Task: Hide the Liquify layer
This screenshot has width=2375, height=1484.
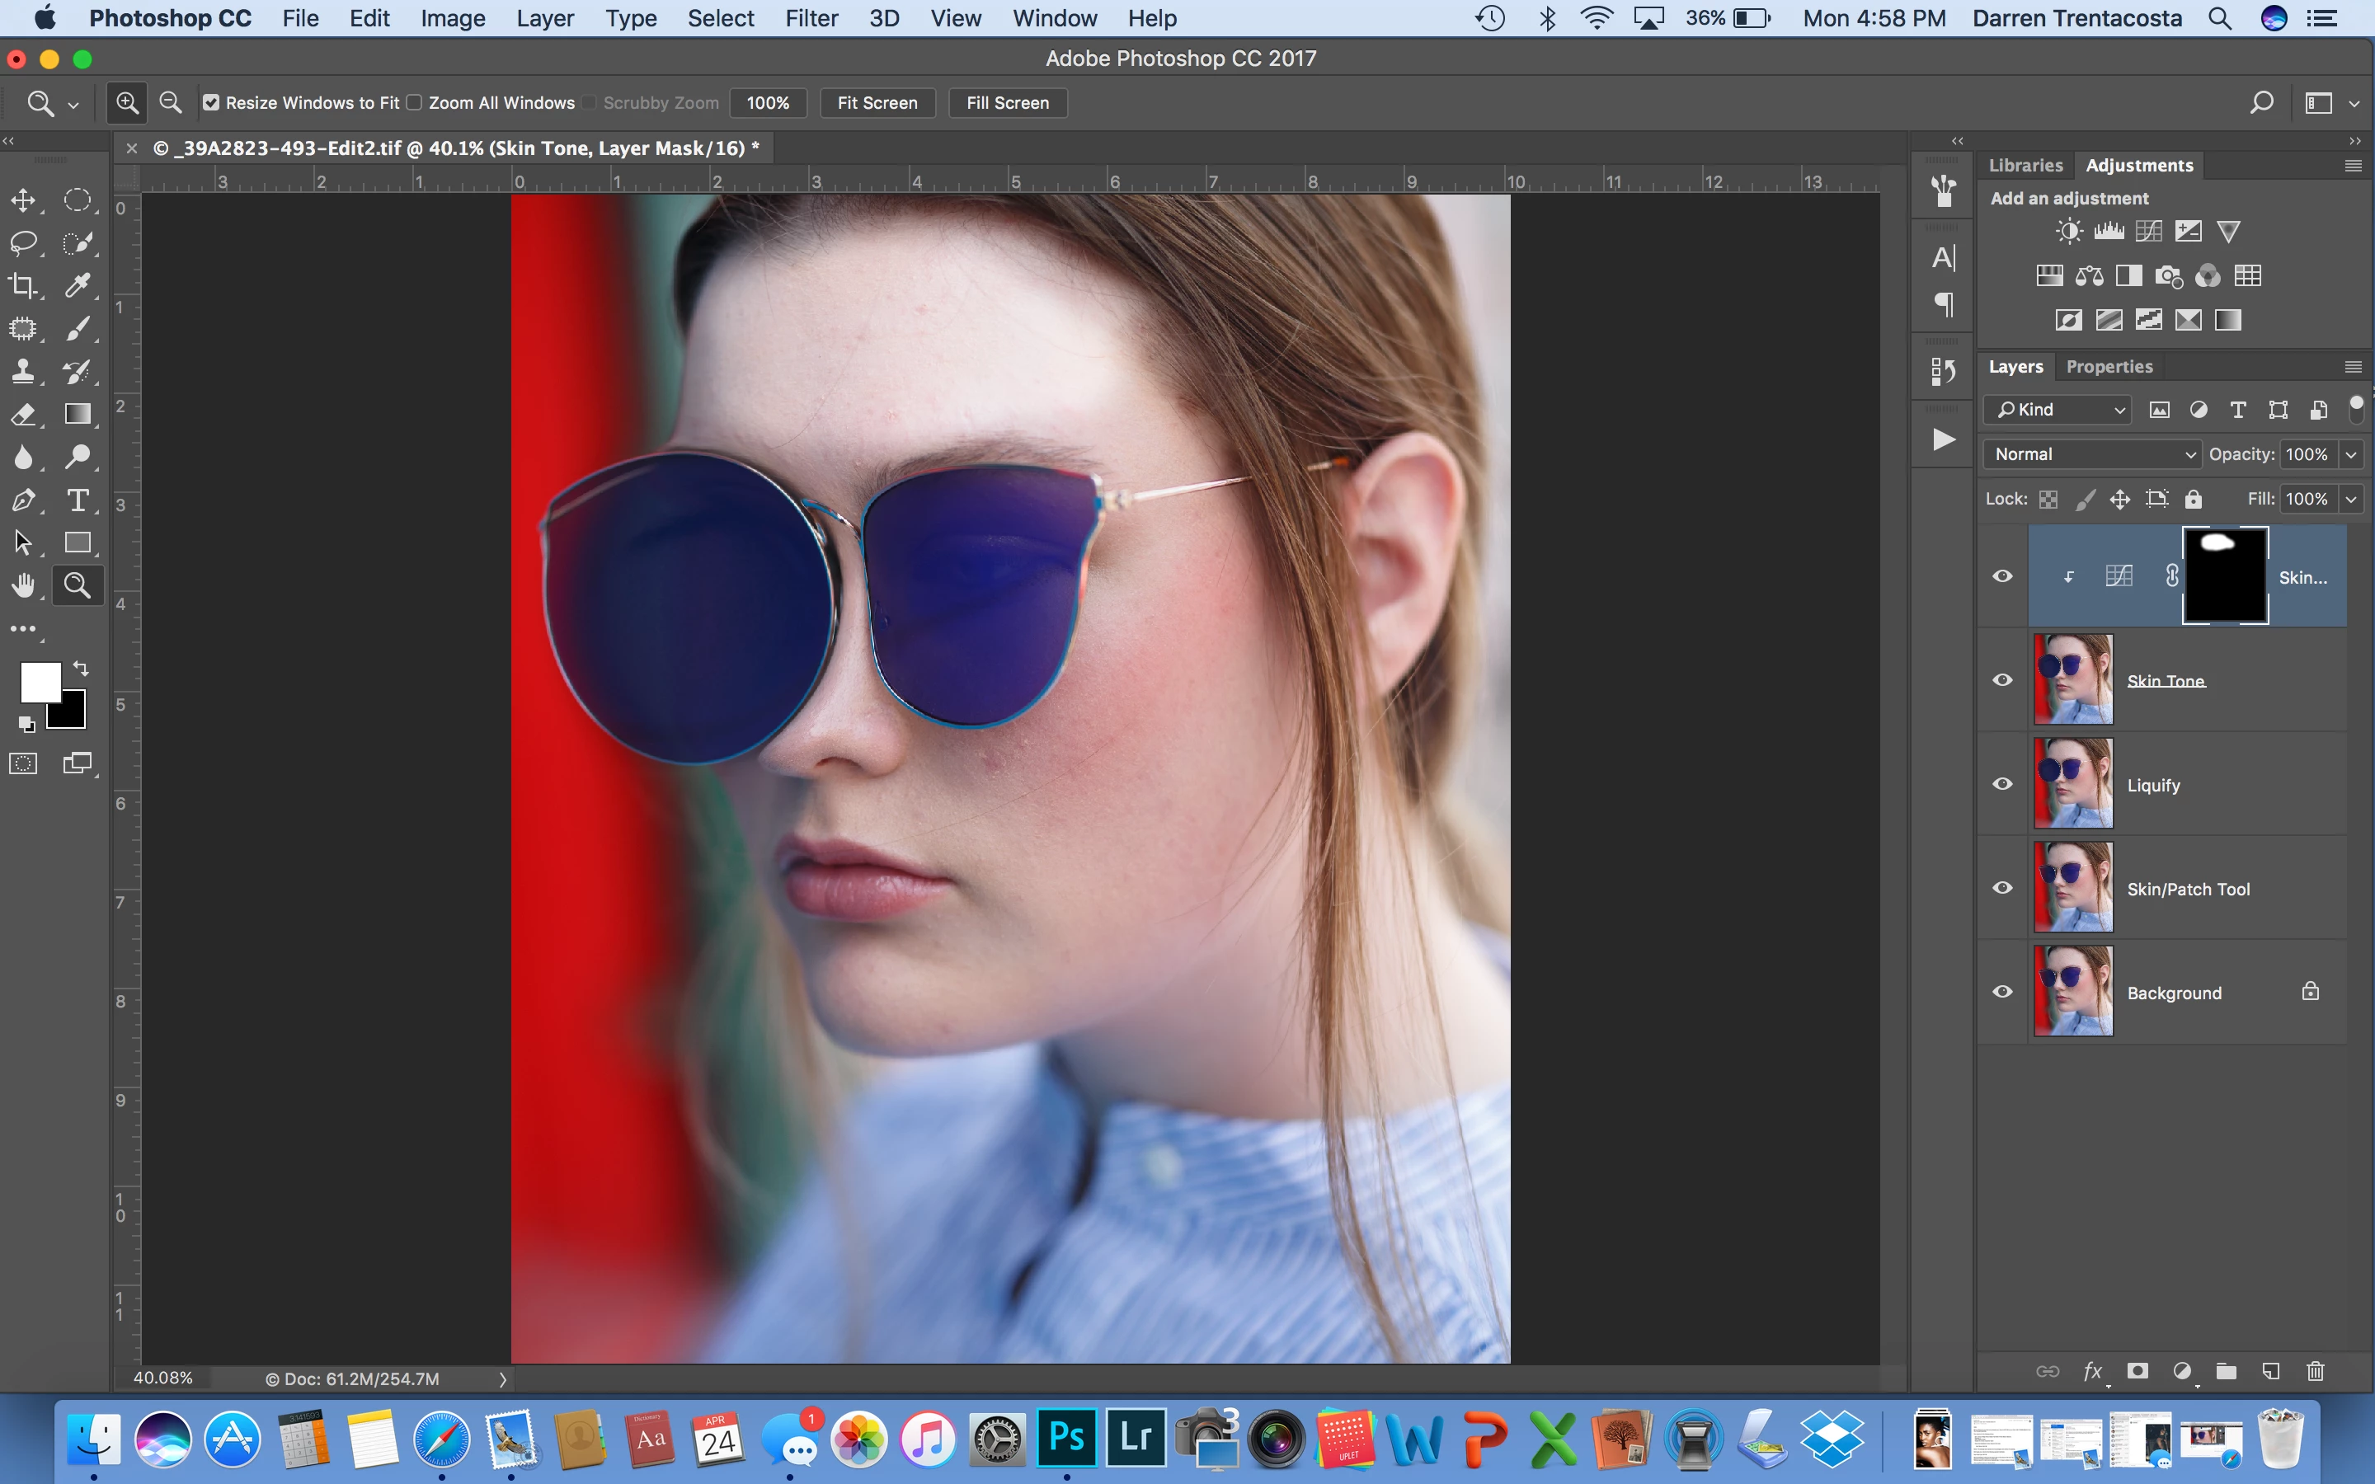Action: pyautogui.click(x=2002, y=783)
